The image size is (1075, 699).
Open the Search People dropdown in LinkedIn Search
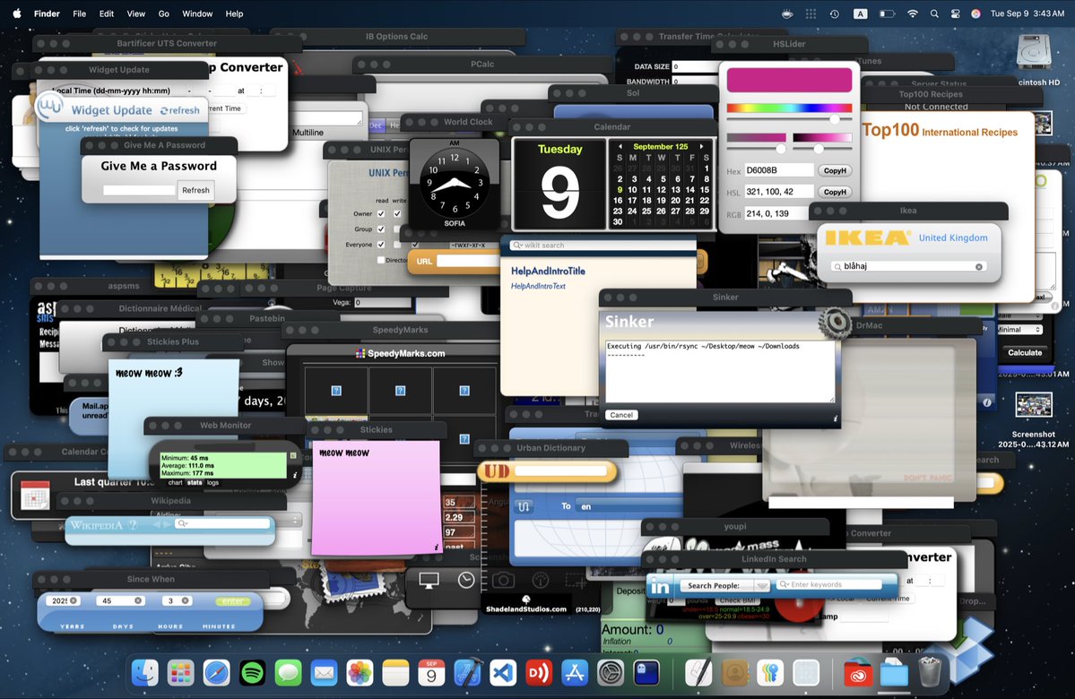point(762,586)
